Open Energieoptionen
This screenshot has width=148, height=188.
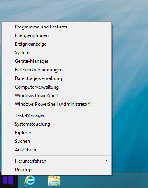(x=32, y=35)
